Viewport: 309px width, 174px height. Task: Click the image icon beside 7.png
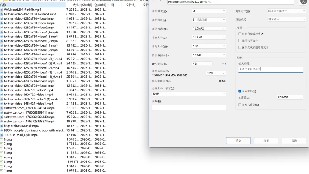pos(2,144)
